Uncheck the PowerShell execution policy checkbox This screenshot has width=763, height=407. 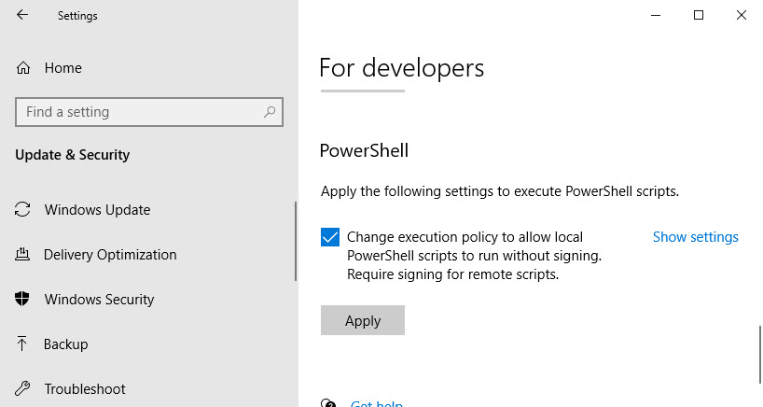coord(330,237)
